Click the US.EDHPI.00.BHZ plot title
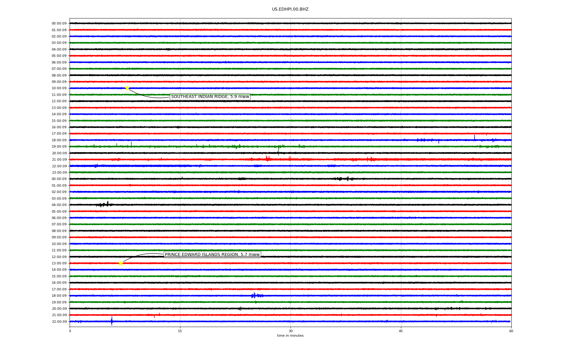The image size is (581, 363). [x=290, y=9]
